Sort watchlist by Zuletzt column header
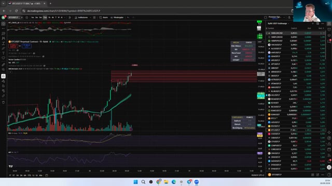The image size is (332, 186). point(294,28)
